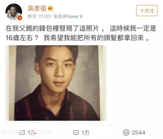Click the crown membership icon beside username
Screen dimensions: 163x139
(51, 8)
